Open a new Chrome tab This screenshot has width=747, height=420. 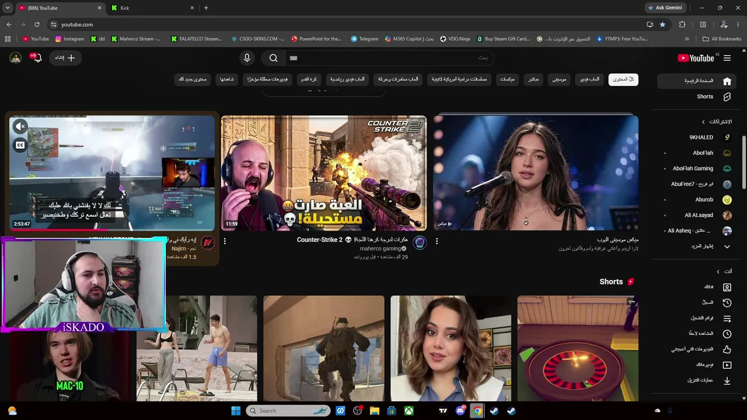pos(206,8)
